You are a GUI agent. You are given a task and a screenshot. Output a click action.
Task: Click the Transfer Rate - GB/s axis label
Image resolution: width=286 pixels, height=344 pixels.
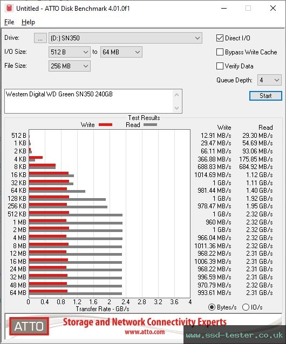point(103,309)
